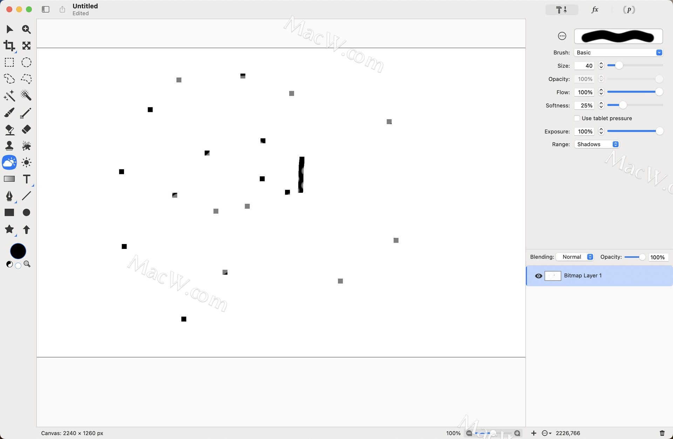Open the Blending mode dropdown
Screen dimensions: 673x439
pos(576,257)
